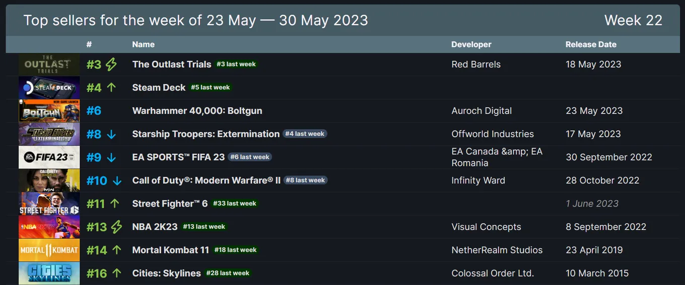This screenshot has height=285, width=685.
Task: Open NBA 2K23 name link
Action: coord(155,227)
